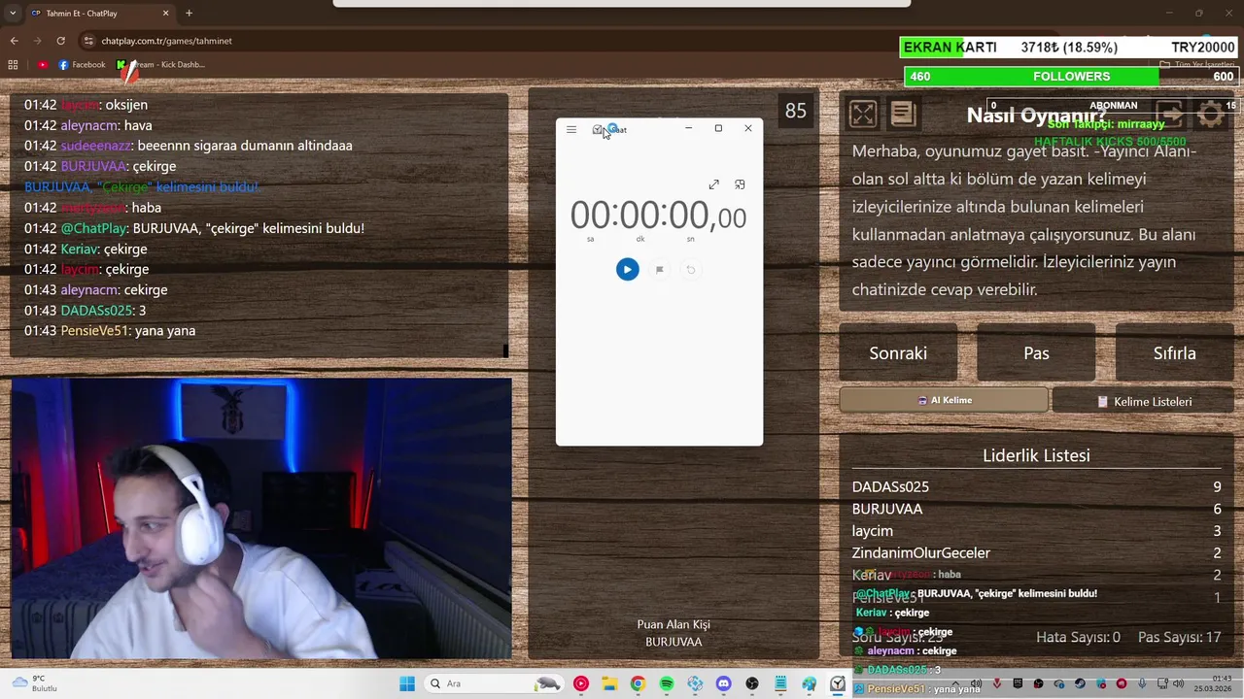Open the bookmarks apps grid icon
The image size is (1244, 699).
pos(13,65)
